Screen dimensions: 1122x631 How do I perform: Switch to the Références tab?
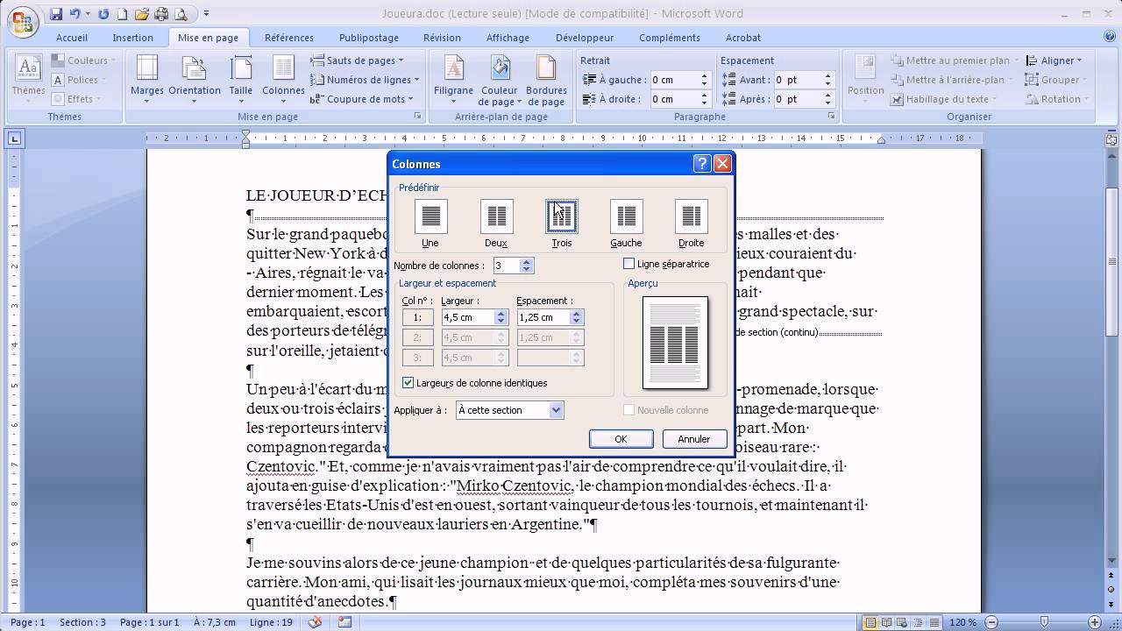click(x=289, y=38)
